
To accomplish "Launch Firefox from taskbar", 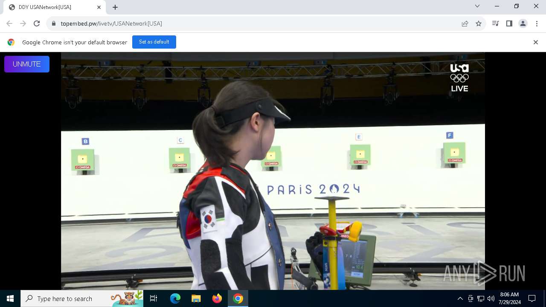I will pyautogui.click(x=217, y=298).
